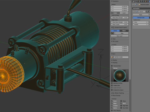Viewport: 150px width, 112px height.
Task: Collapse the Subsurf modifier panel arrow
Action: (x=134, y=12)
